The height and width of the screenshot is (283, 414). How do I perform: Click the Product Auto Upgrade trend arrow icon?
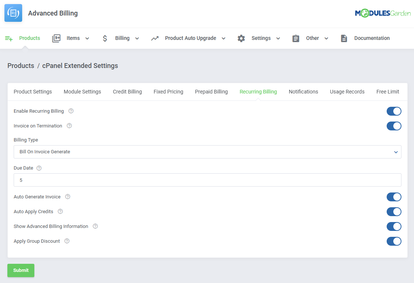click(x=155, y=38)
